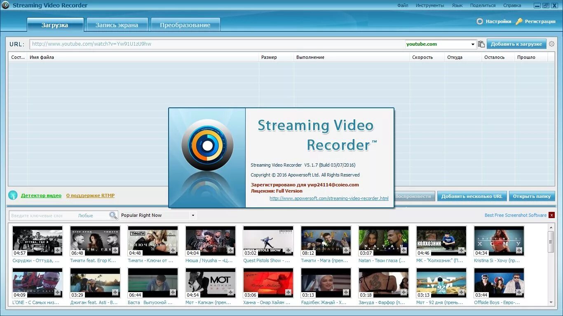
Task: Switch to the Загрузка tab
Action: point(55,25)
